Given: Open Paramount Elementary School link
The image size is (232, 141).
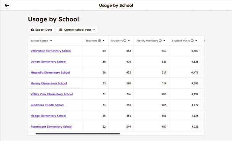Looking at the screenshot, I should click(51, 127).
